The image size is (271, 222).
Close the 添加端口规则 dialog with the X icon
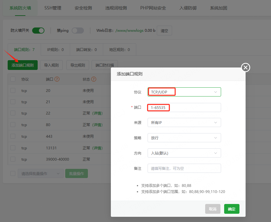[245, 67]
